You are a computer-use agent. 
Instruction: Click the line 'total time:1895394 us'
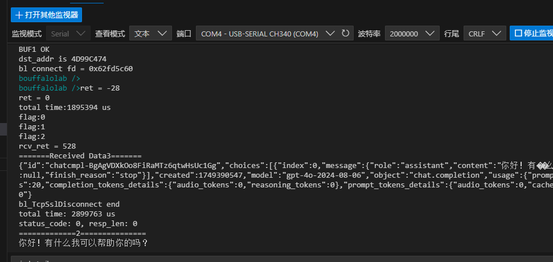point(64,107)
